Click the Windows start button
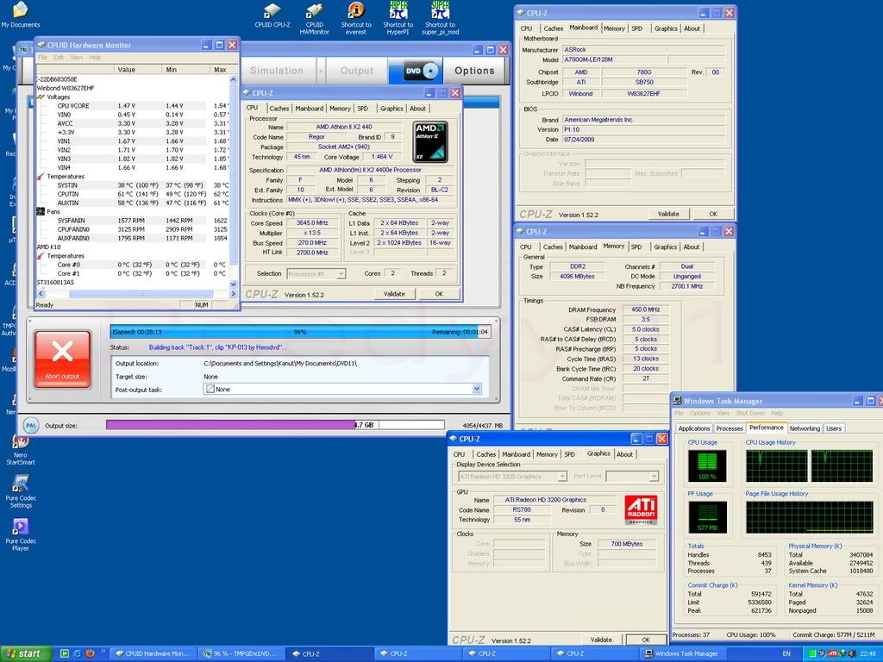Viewport: 883px width, 662px height. click(x=26, y=653)
